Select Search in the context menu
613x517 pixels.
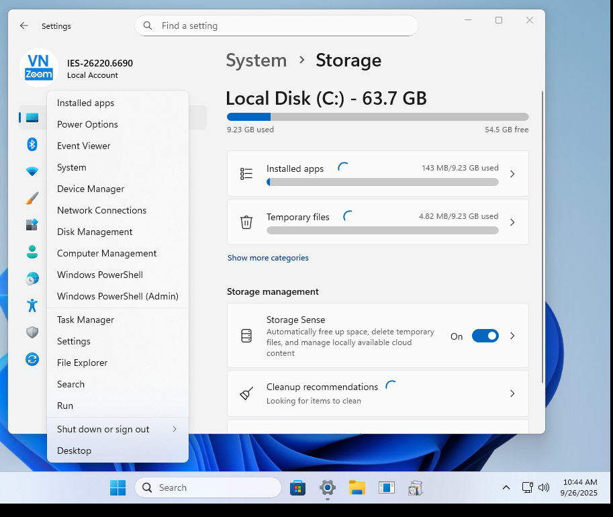click(117, 385)
